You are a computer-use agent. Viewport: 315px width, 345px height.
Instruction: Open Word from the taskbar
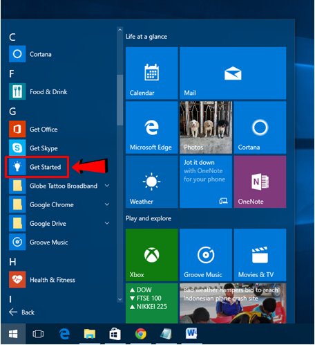coord(191,333)
